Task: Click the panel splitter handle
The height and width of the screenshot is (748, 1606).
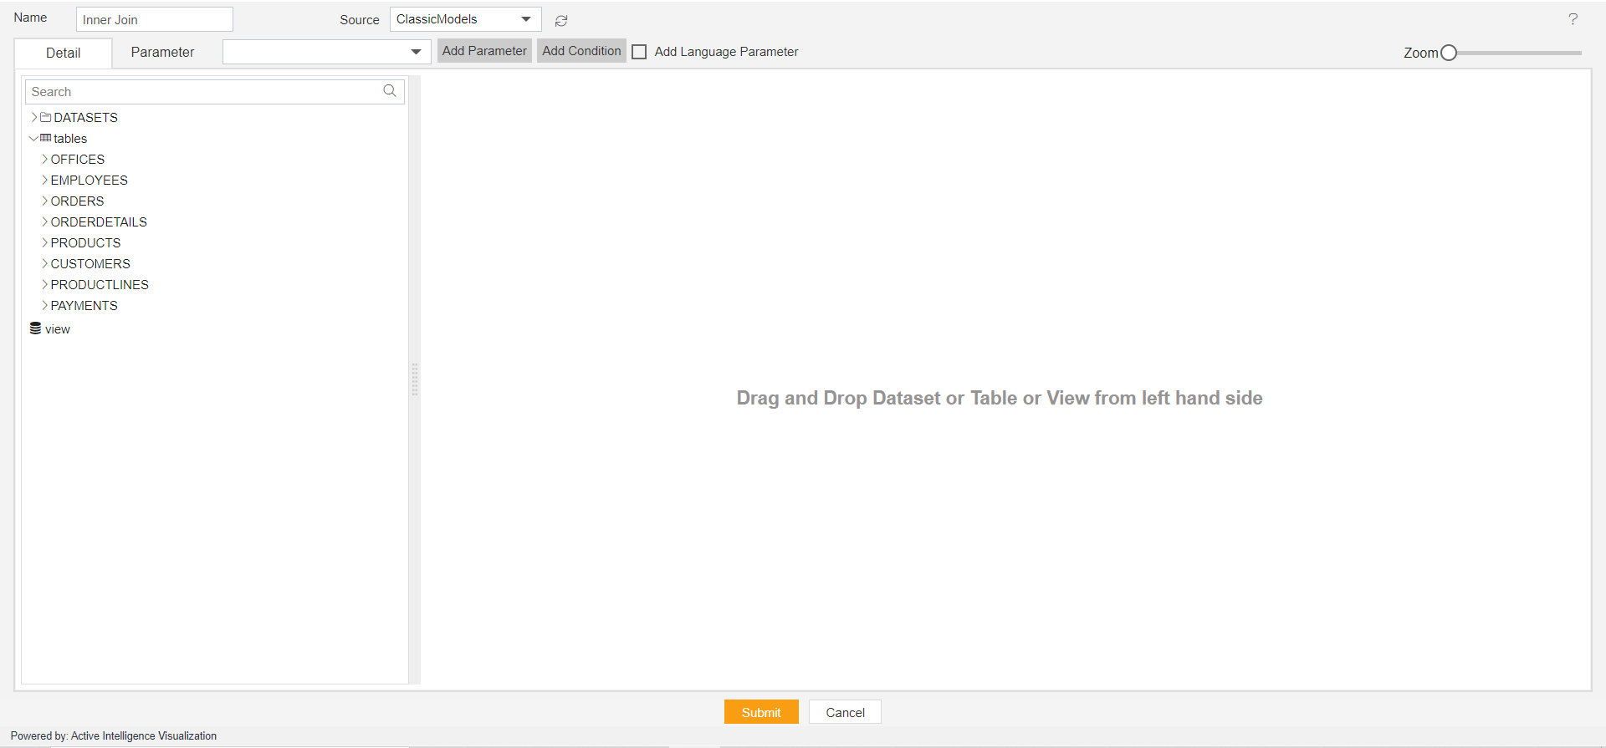Action: 415,379
